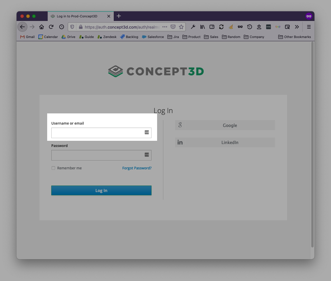
Task: Save page to Pocket icon
Action: tap(173, 27)
